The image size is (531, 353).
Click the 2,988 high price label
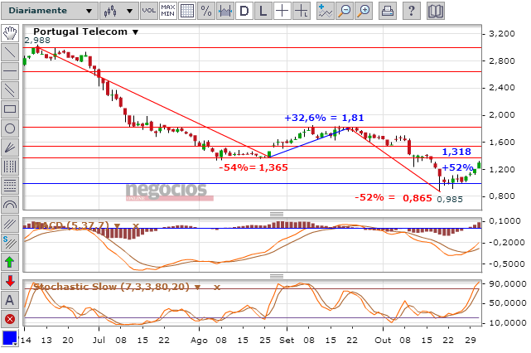[37, 41]
